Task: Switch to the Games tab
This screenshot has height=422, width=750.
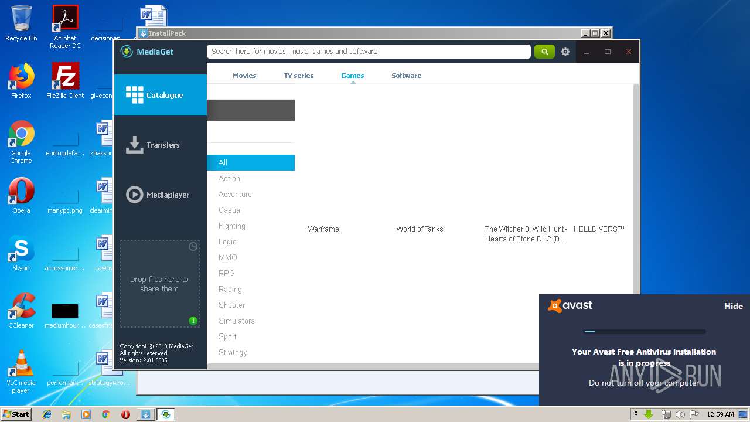Action: (353, 76)
